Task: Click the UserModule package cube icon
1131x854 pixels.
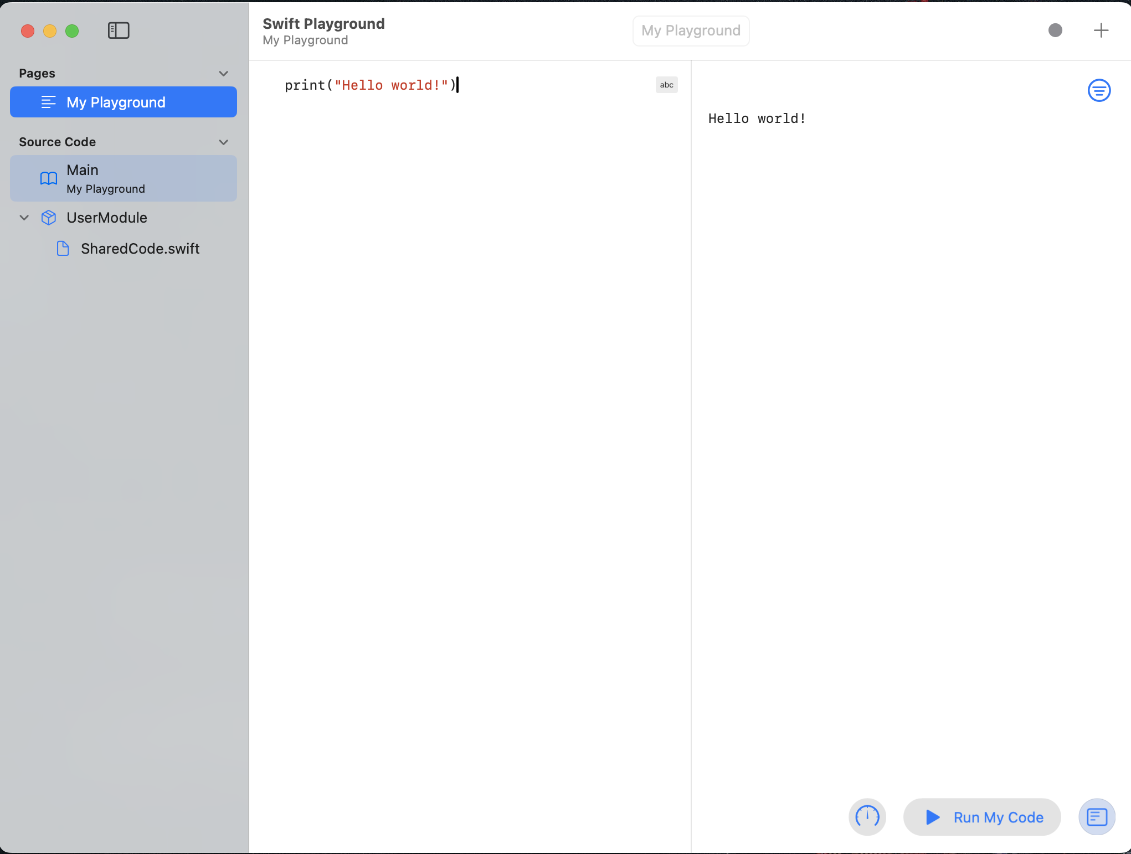Action: [x=49, y=218]
